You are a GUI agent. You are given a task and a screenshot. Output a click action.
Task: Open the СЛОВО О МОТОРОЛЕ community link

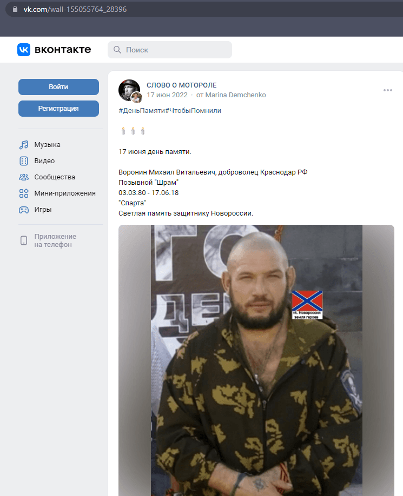pyautogui.click(x=181, y=85)
